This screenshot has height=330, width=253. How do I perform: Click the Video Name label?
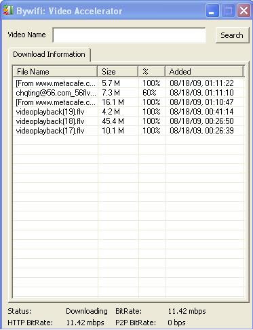[x=26, y=35]
